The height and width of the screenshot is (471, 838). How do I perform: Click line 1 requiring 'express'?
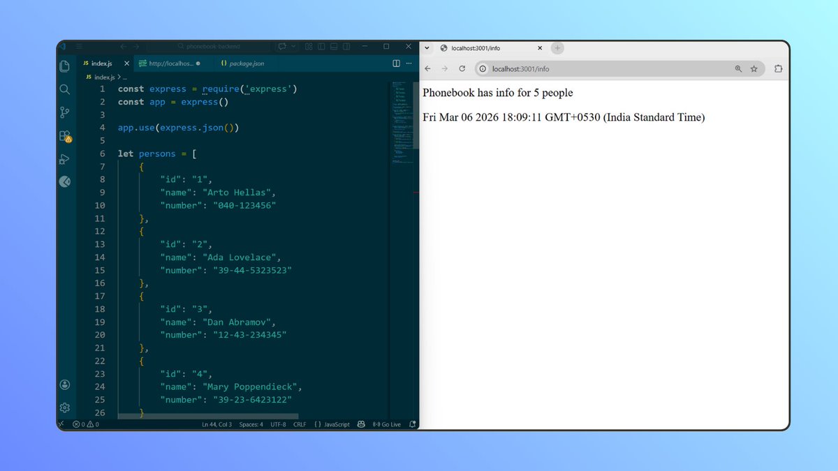tap(207, 89)
